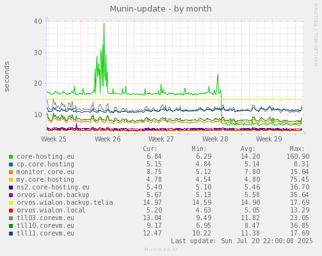Click the ns2.core-hosting.eu indigo legend swatch
The image size is (322, 256).
tap(11, 188)
